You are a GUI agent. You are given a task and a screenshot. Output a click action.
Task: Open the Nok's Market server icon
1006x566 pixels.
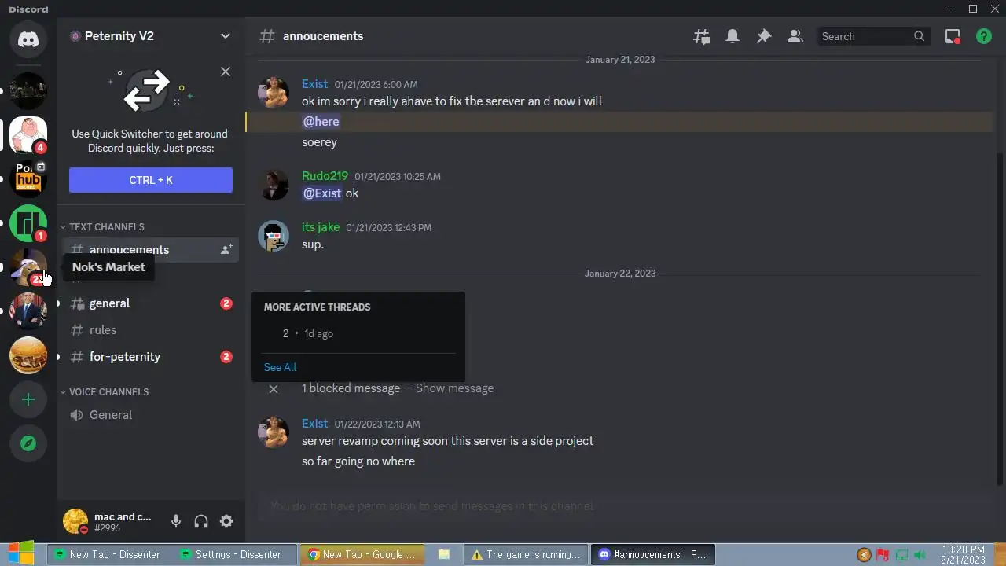click(x=28, y=267)
